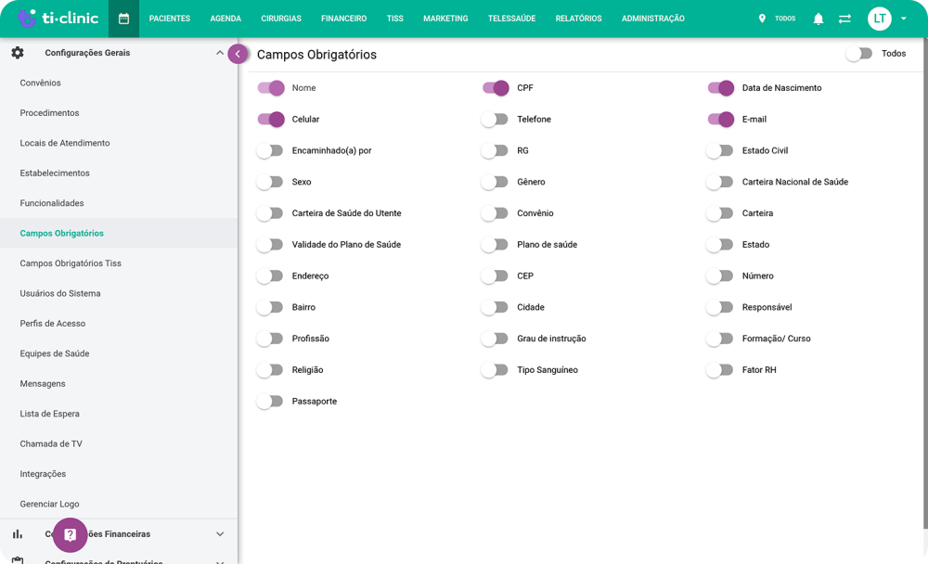Viewport: 928px width, 564px height.
Task: Enable the Sexo toggle
Action: pyautogui.click(x=270, y=182)
